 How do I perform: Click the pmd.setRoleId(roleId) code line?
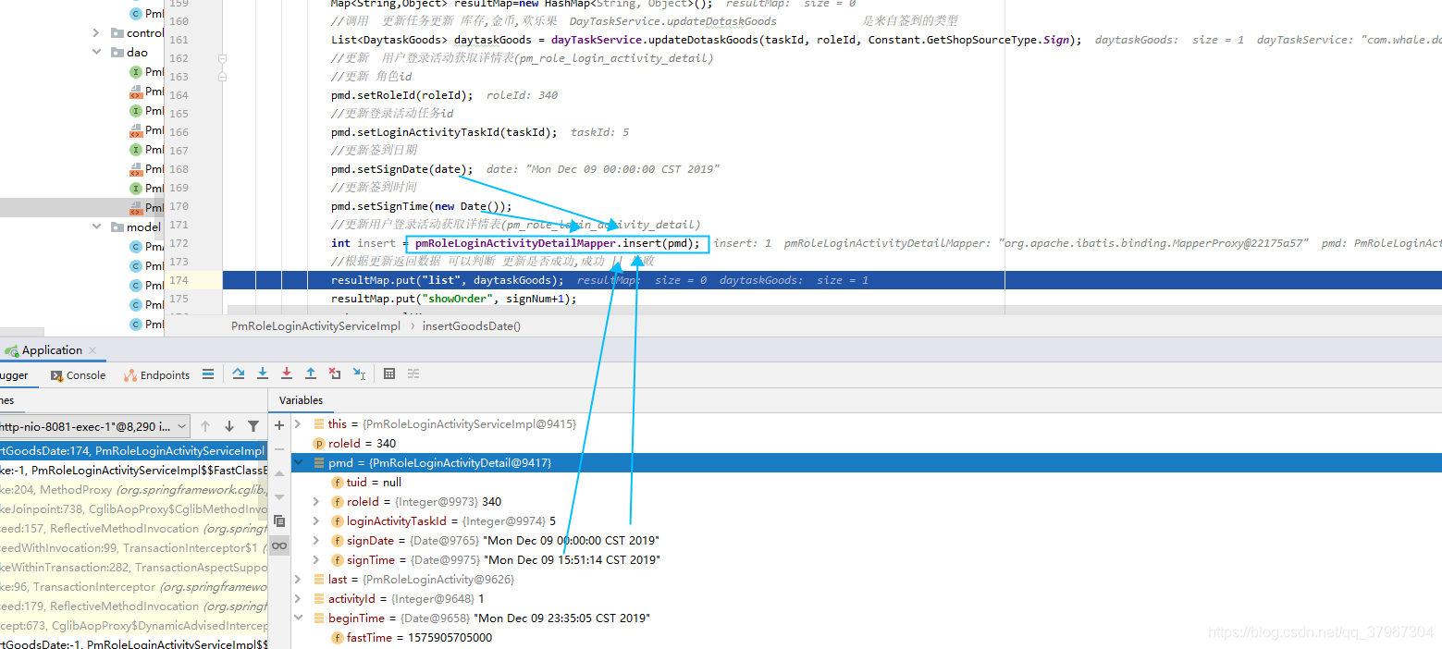[401, 95]
